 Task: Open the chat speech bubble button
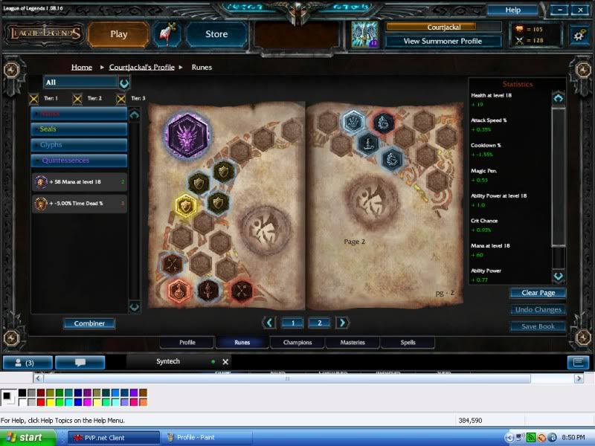tap(80, 362)
